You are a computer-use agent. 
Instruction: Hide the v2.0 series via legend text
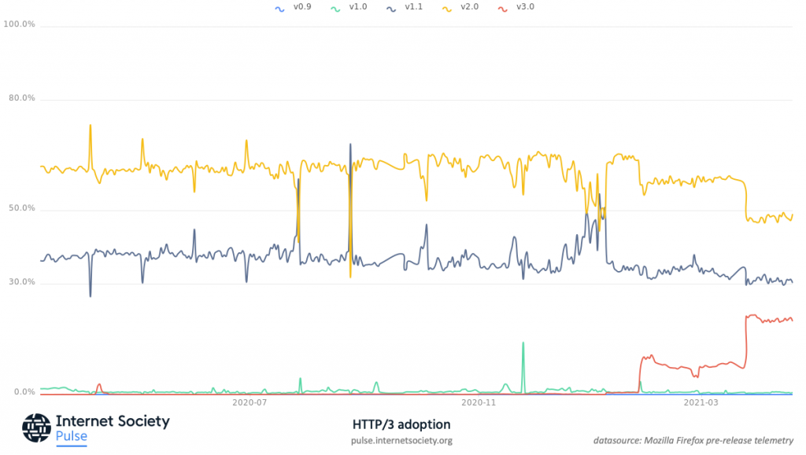coord(470,8)
